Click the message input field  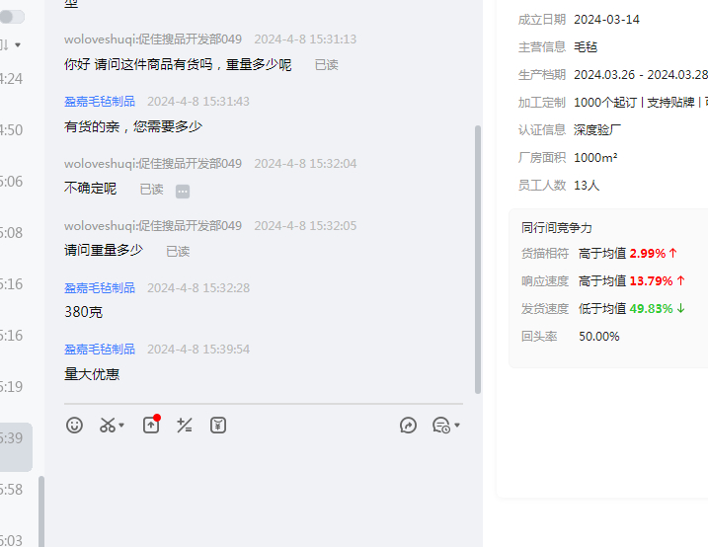click(x=264, y=492)
